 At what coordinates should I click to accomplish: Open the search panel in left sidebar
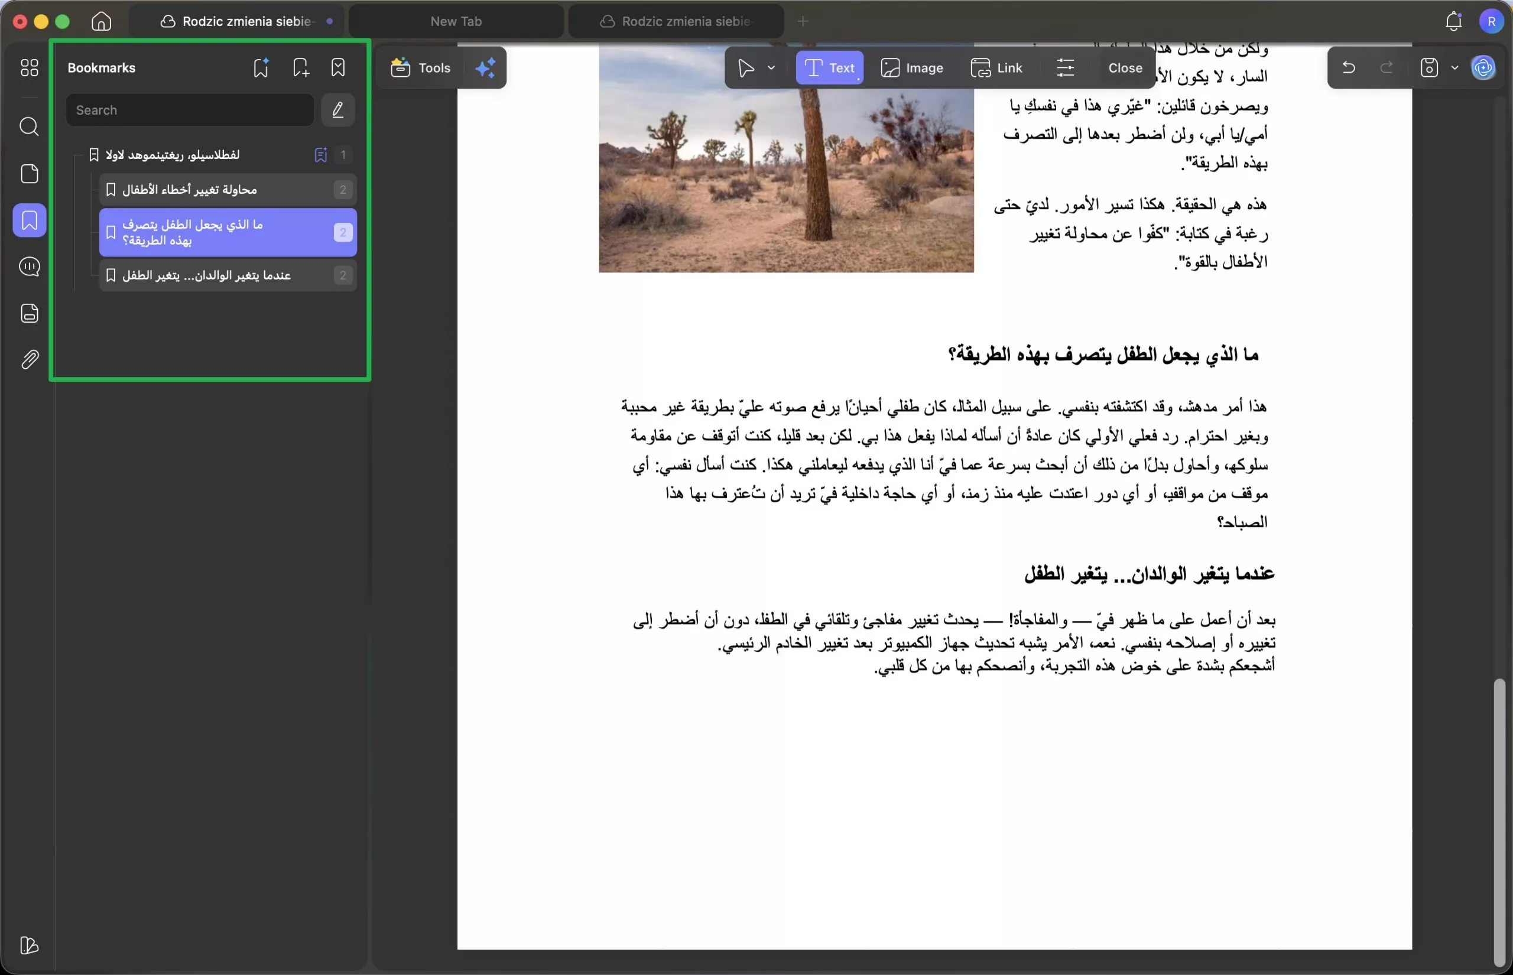pos(29,126)
